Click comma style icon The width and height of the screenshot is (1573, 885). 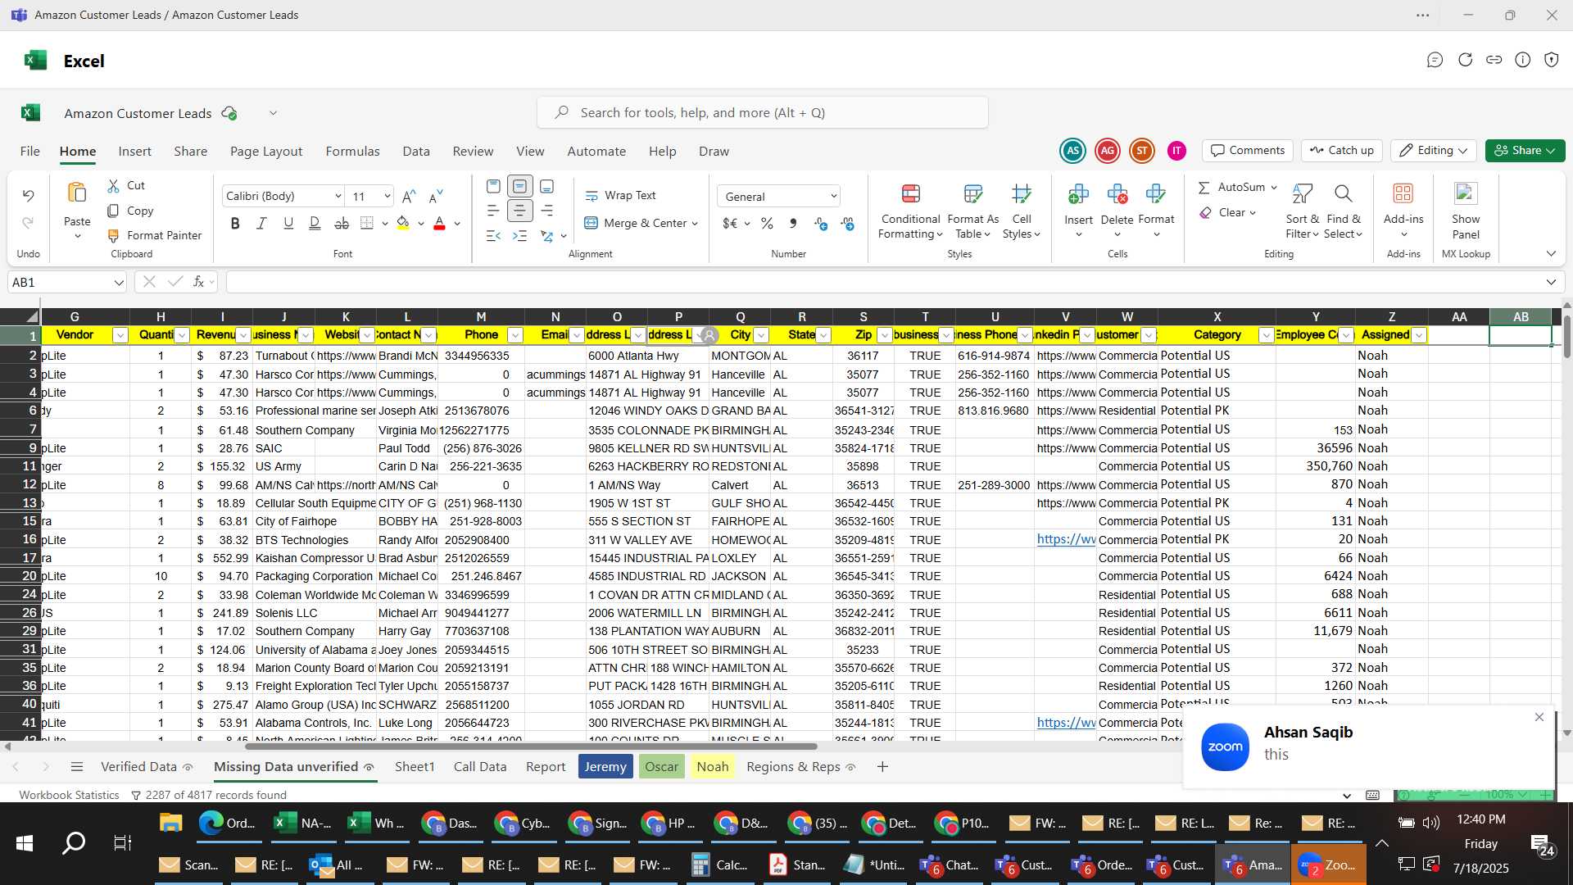793,224
